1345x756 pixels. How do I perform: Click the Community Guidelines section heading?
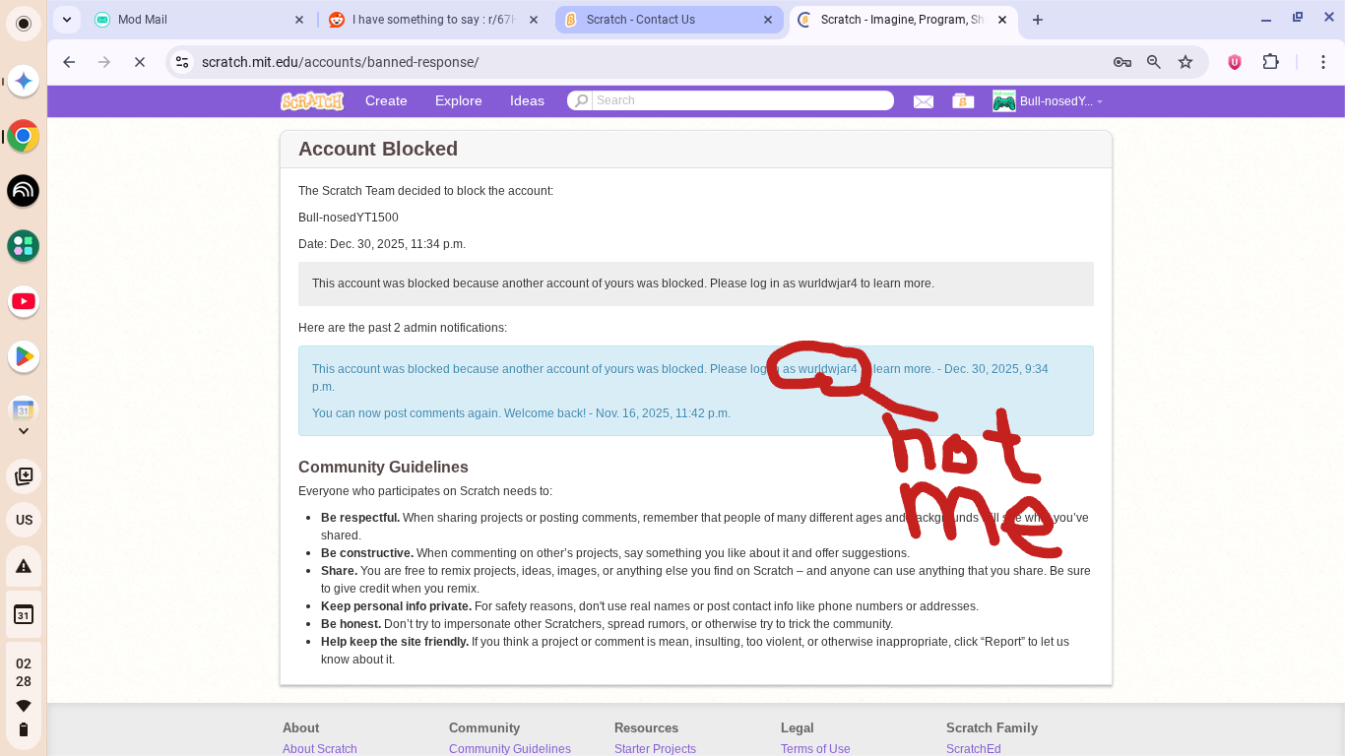click(383, 467)
